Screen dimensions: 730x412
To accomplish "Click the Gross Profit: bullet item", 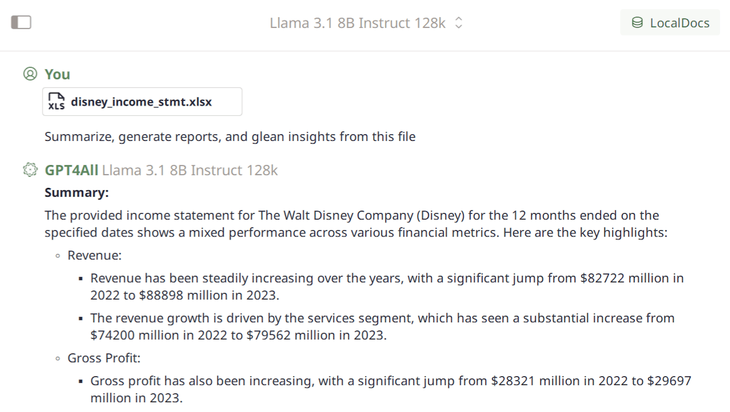I will (x=104, y=358).
